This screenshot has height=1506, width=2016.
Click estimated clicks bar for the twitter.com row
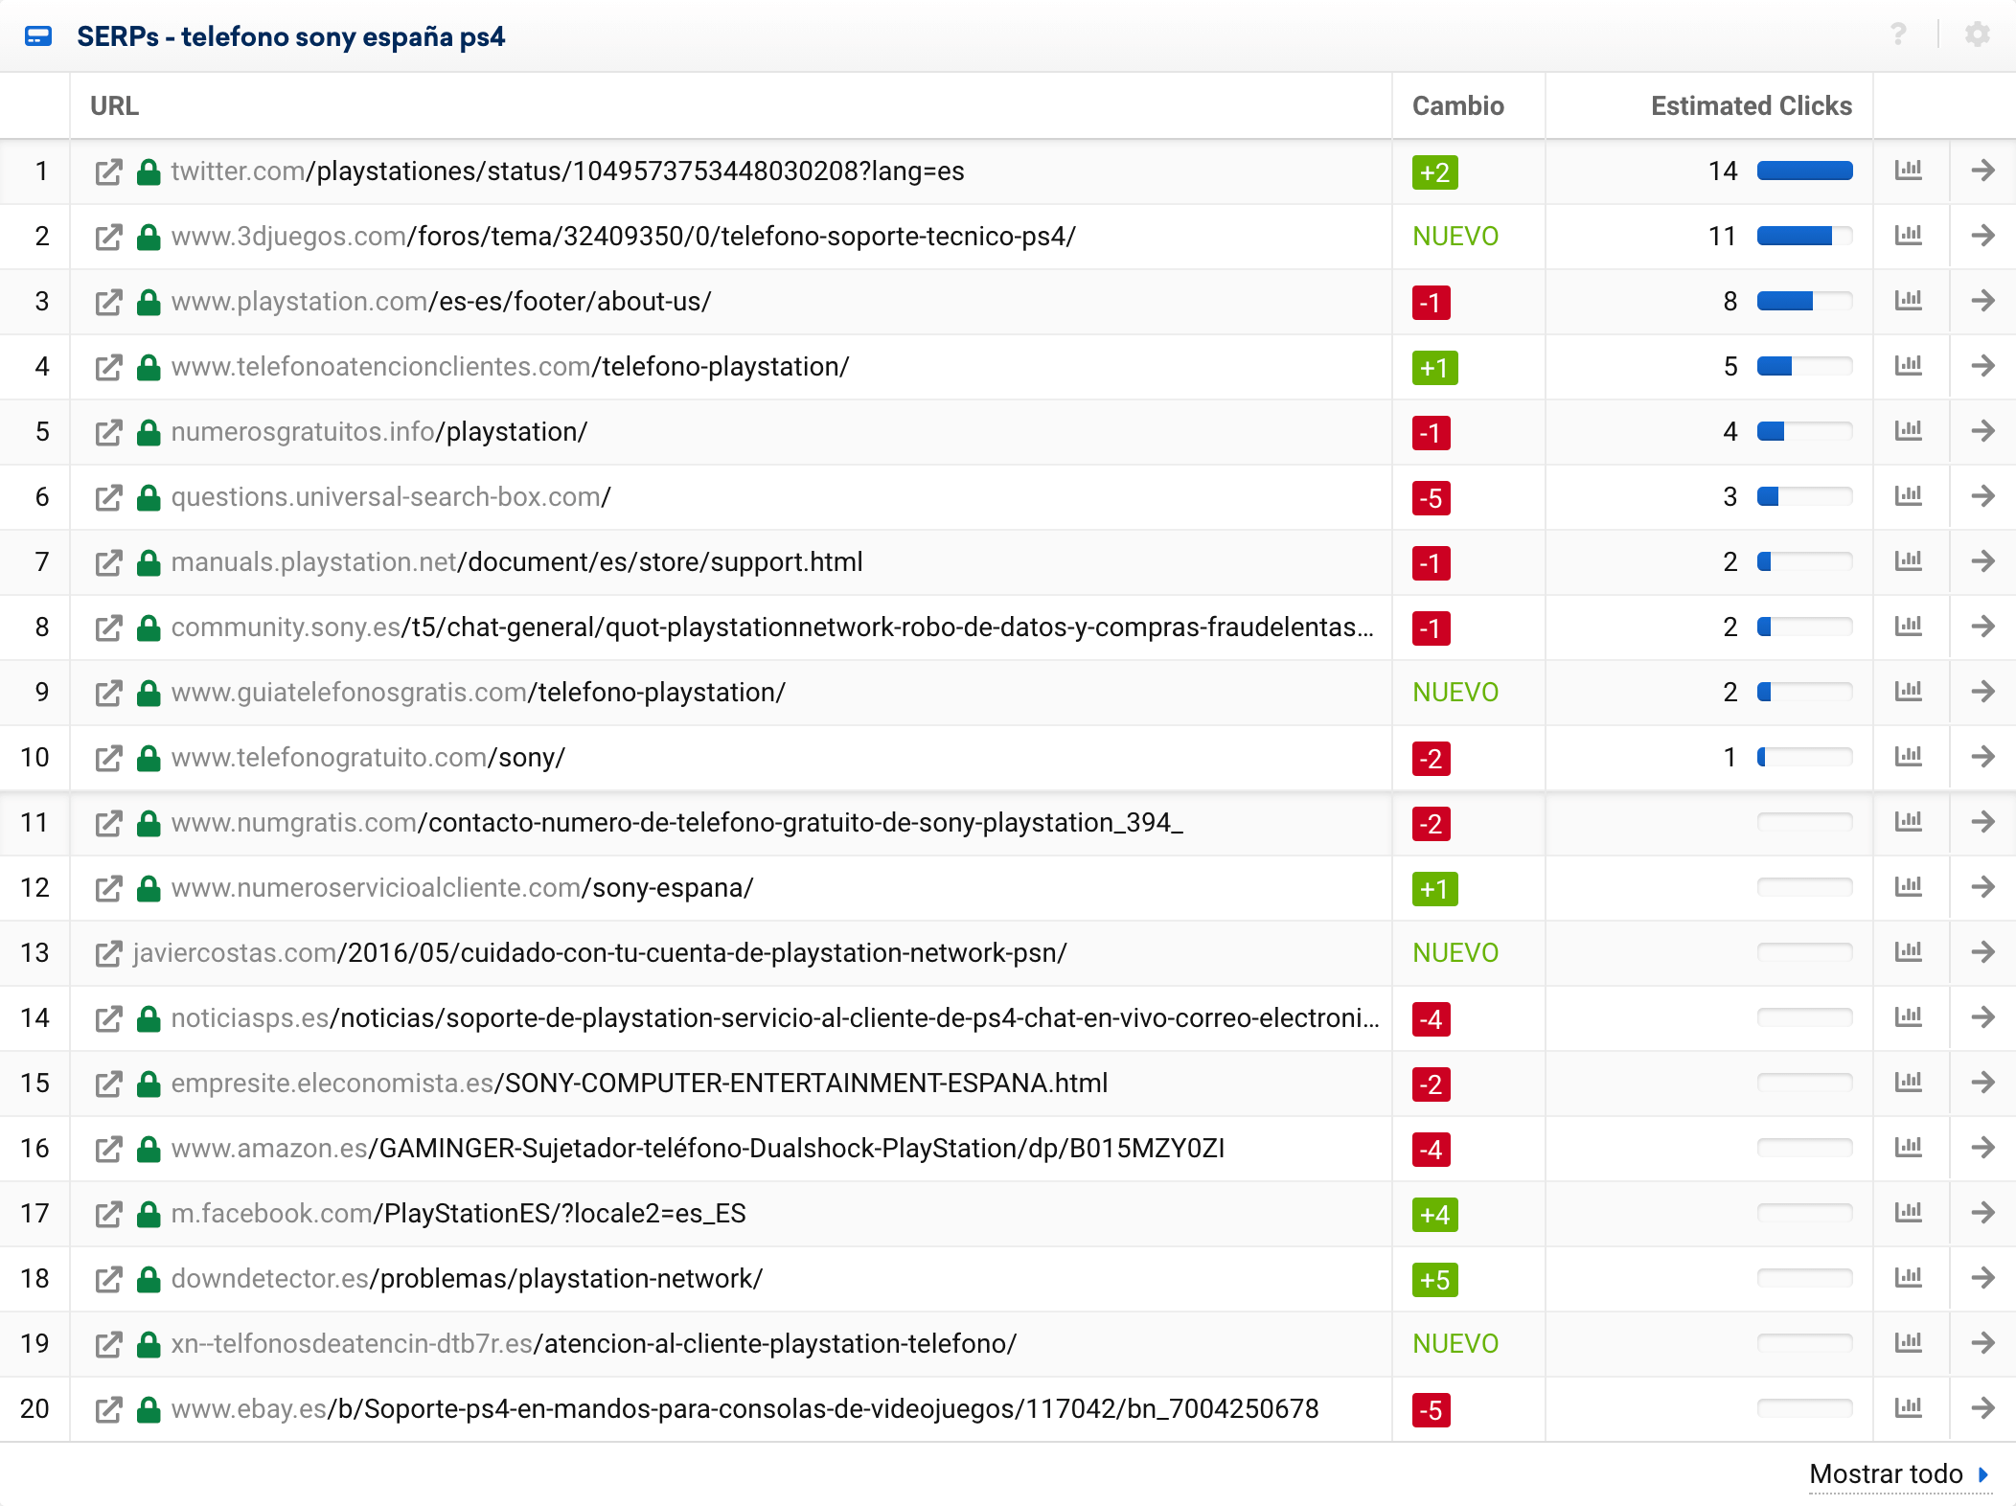point(1804,171)
